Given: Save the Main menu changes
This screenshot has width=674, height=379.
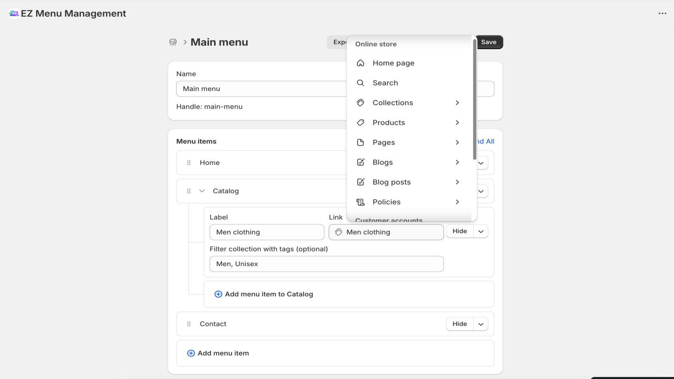Looking at the screenshot, I should [489, 42].
